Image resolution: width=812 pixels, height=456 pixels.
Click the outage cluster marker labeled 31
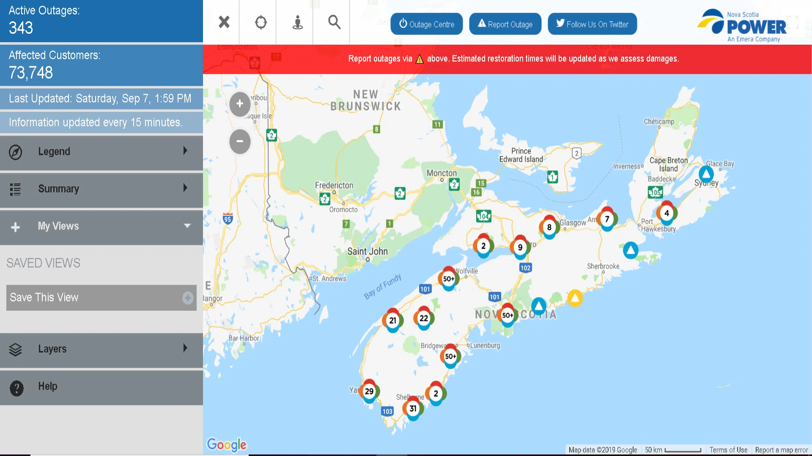(413, 409)
